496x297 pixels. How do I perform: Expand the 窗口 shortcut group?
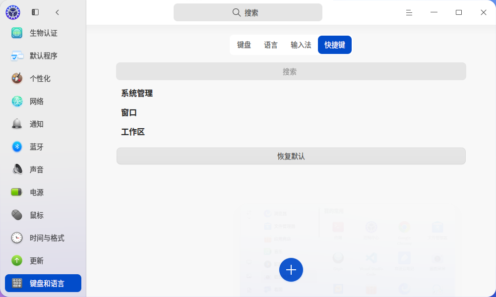point(129,113)
